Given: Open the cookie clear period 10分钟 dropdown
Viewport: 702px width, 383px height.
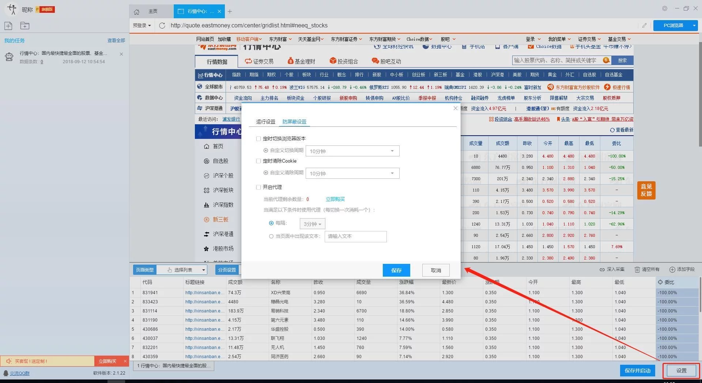Looking at the screenshot, I should click(x=352, y=173).
